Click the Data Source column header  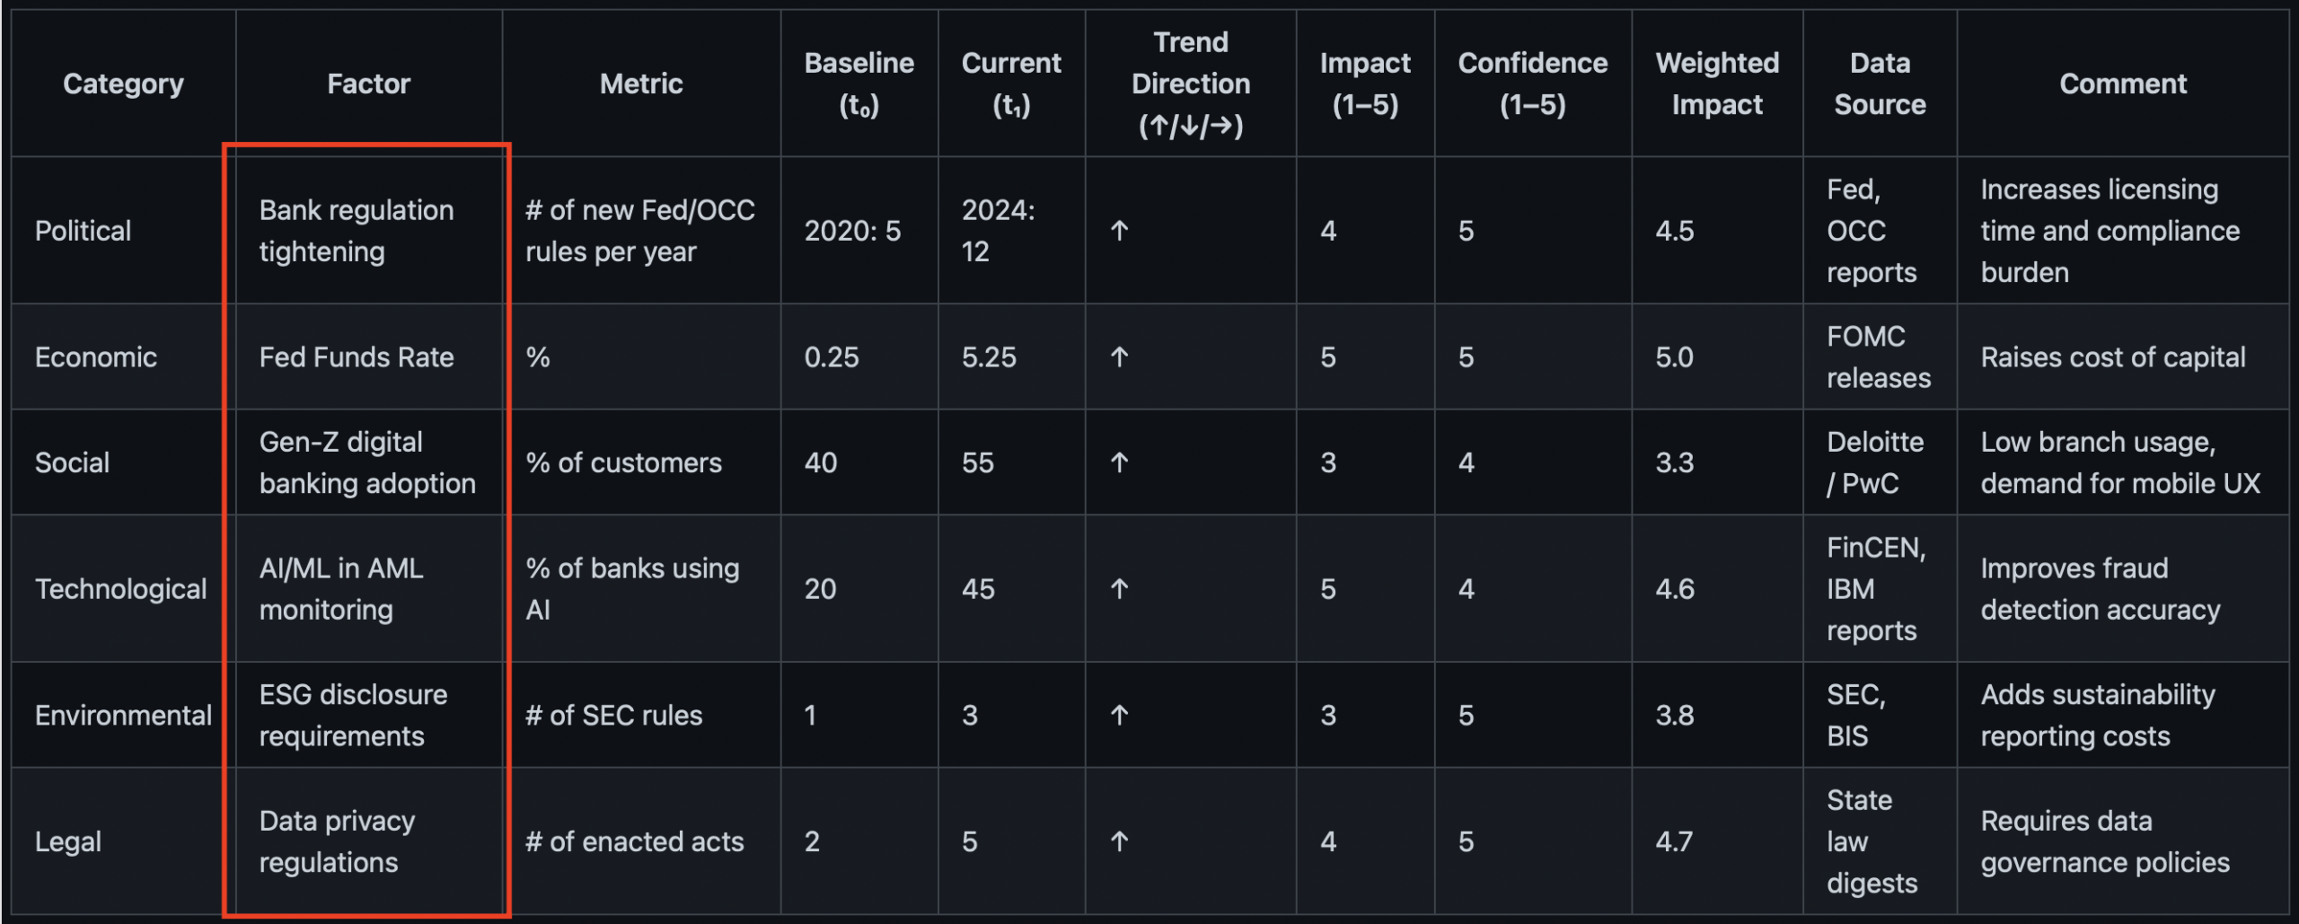click(1880, 84)
